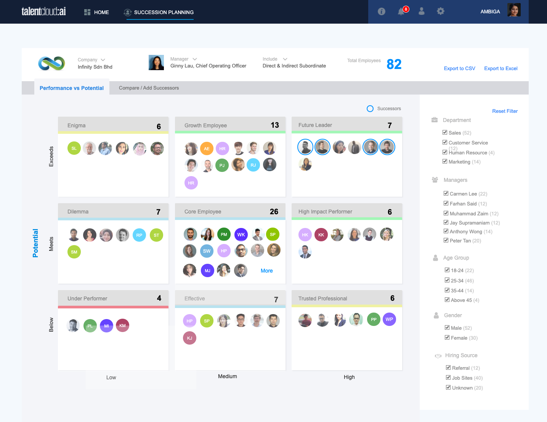Click the Ginny Lau manager photo
Image resolution: width=547 pixels, height=422 pixels.
[x=156, y=63]
